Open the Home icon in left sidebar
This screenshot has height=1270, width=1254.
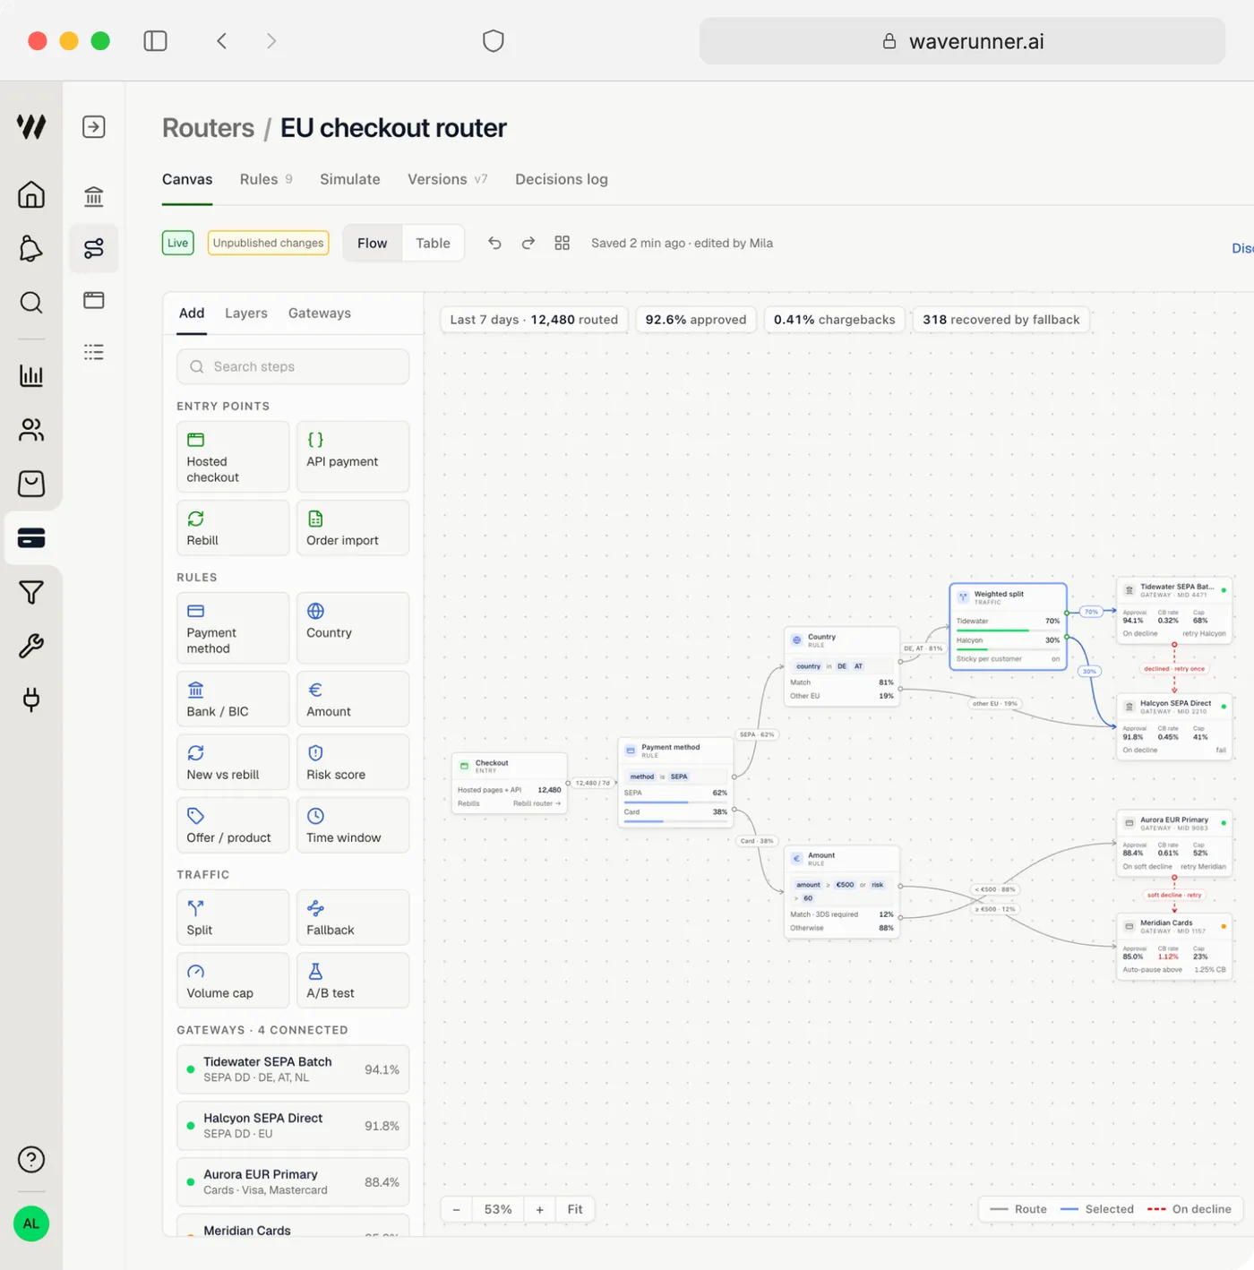31,194
